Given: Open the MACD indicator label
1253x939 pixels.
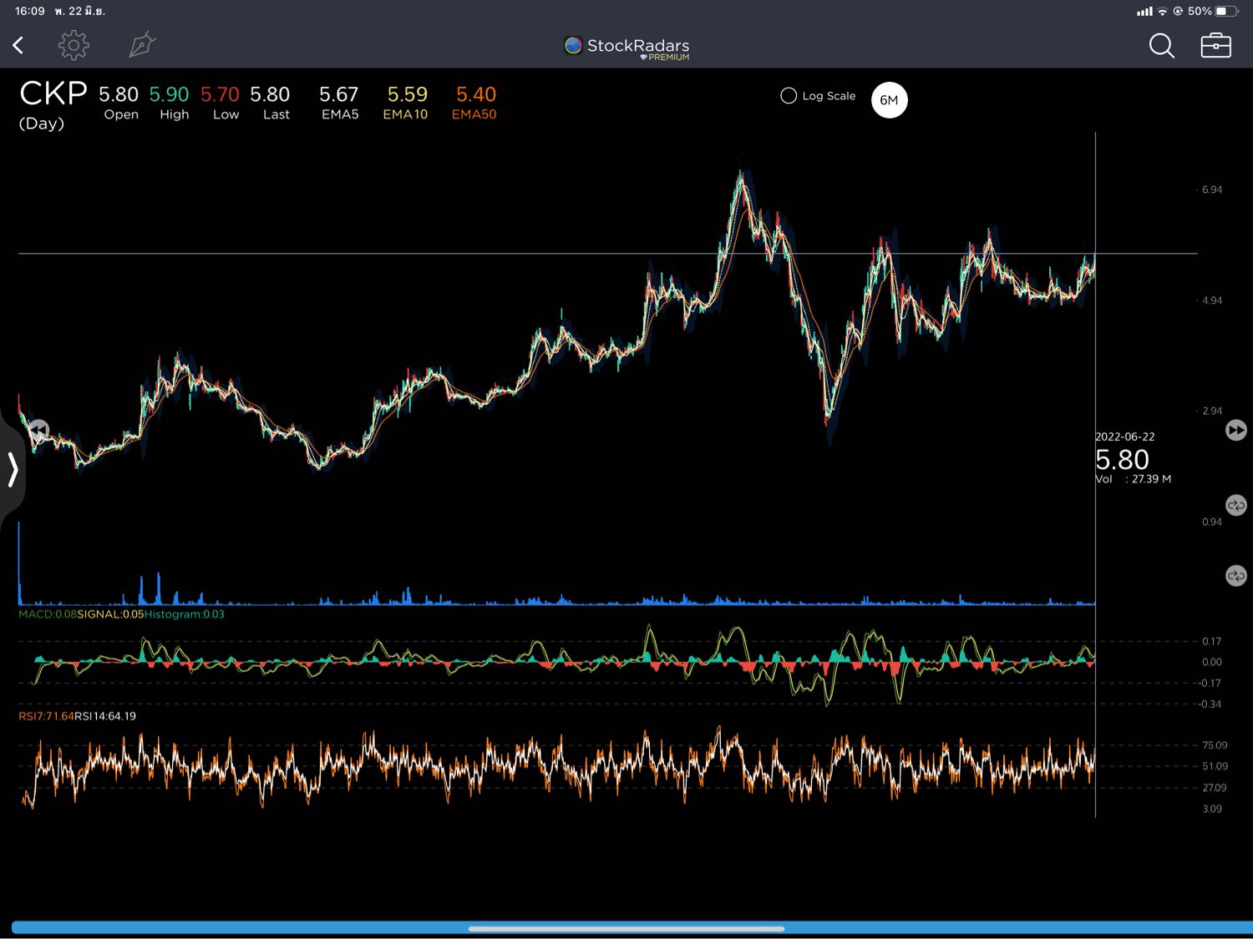Looking at the screenshot, I should point(47,614).
